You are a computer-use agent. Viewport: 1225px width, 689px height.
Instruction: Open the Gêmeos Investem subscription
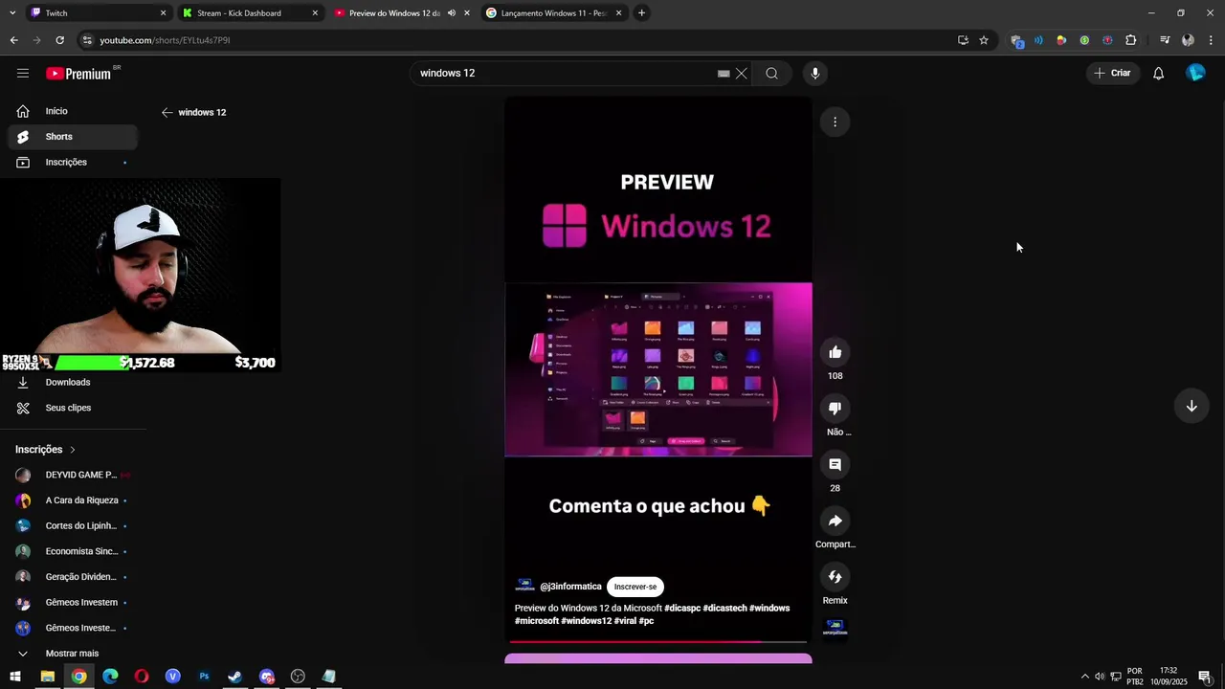tap(73, 603)
